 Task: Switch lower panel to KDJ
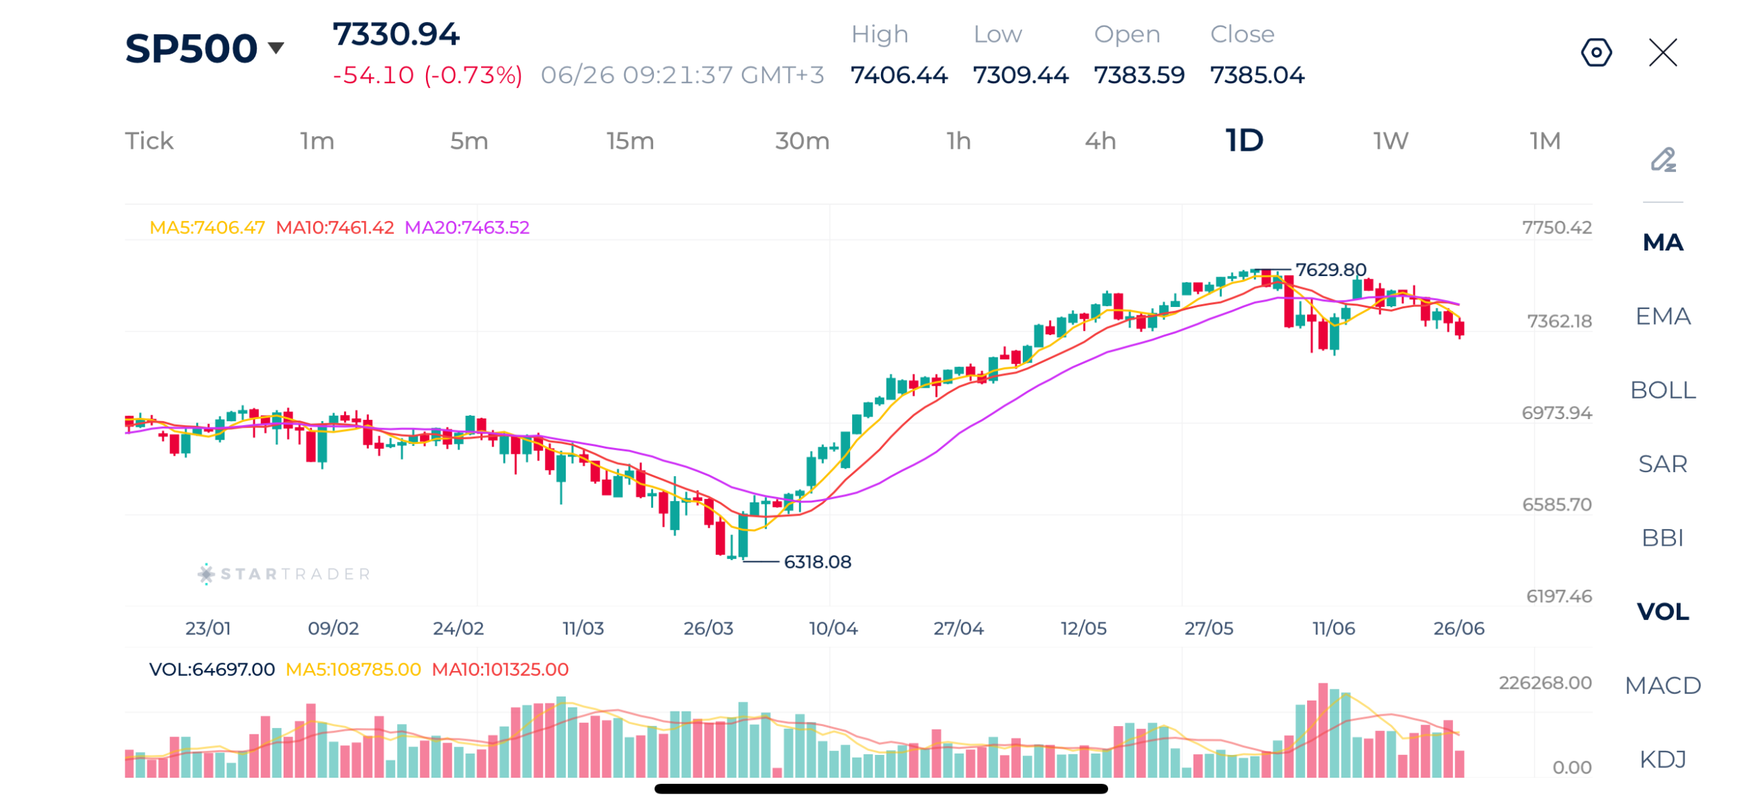tap(1662, 758)
